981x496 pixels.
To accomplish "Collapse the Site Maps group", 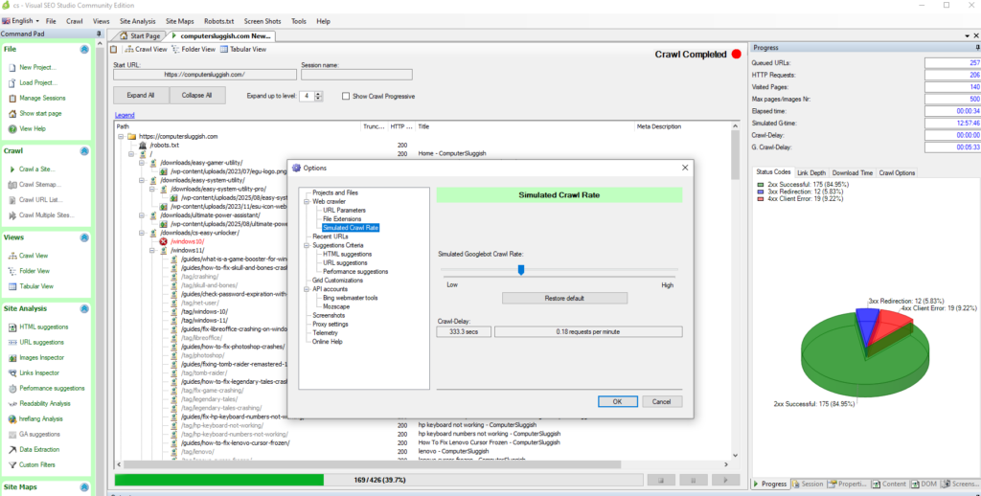I will click(x=84, y=487).
